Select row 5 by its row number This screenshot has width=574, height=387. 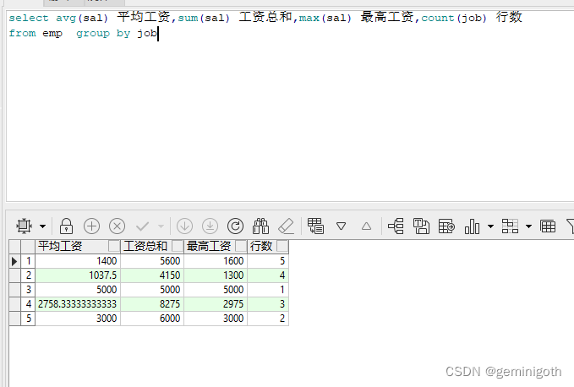coord(28,319)
